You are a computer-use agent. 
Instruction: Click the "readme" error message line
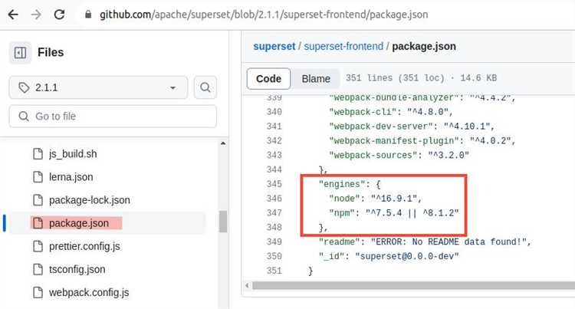(425, 242)
